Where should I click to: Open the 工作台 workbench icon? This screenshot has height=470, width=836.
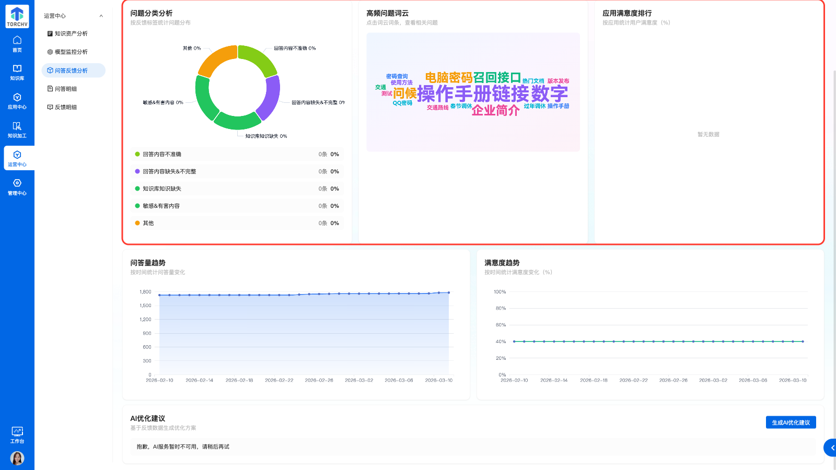click(17, 434)
